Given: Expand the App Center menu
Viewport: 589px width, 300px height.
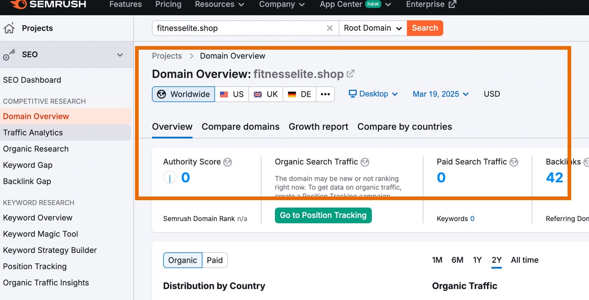Looking at the screenshot, I should pyautogui.click(x=355, y=4).
